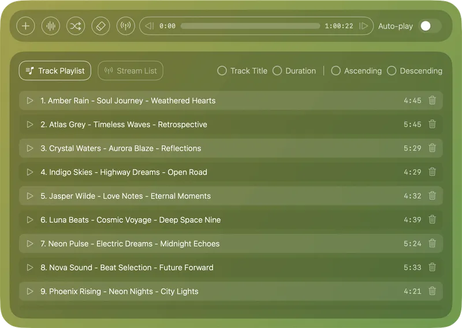Select track title '7. Neon Pulse - Electric Dreams - Midnight Echoes'
This screenshot has width=462, height=328.
130,244
